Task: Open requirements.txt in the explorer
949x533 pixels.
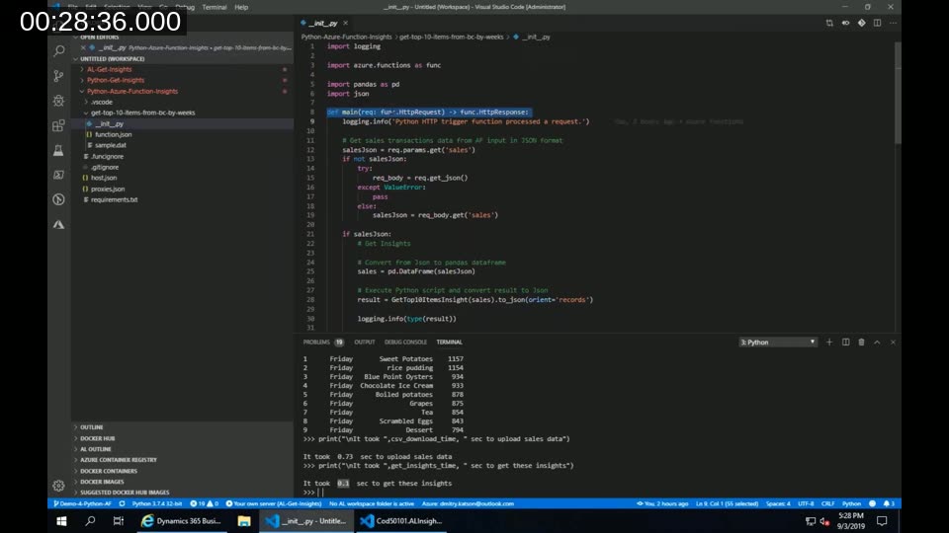Action: (x=114, y=200)
